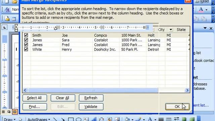Insert Diagram or Organization Chart
This screenshot has width=215, height=121.
[x=101, y=119]
